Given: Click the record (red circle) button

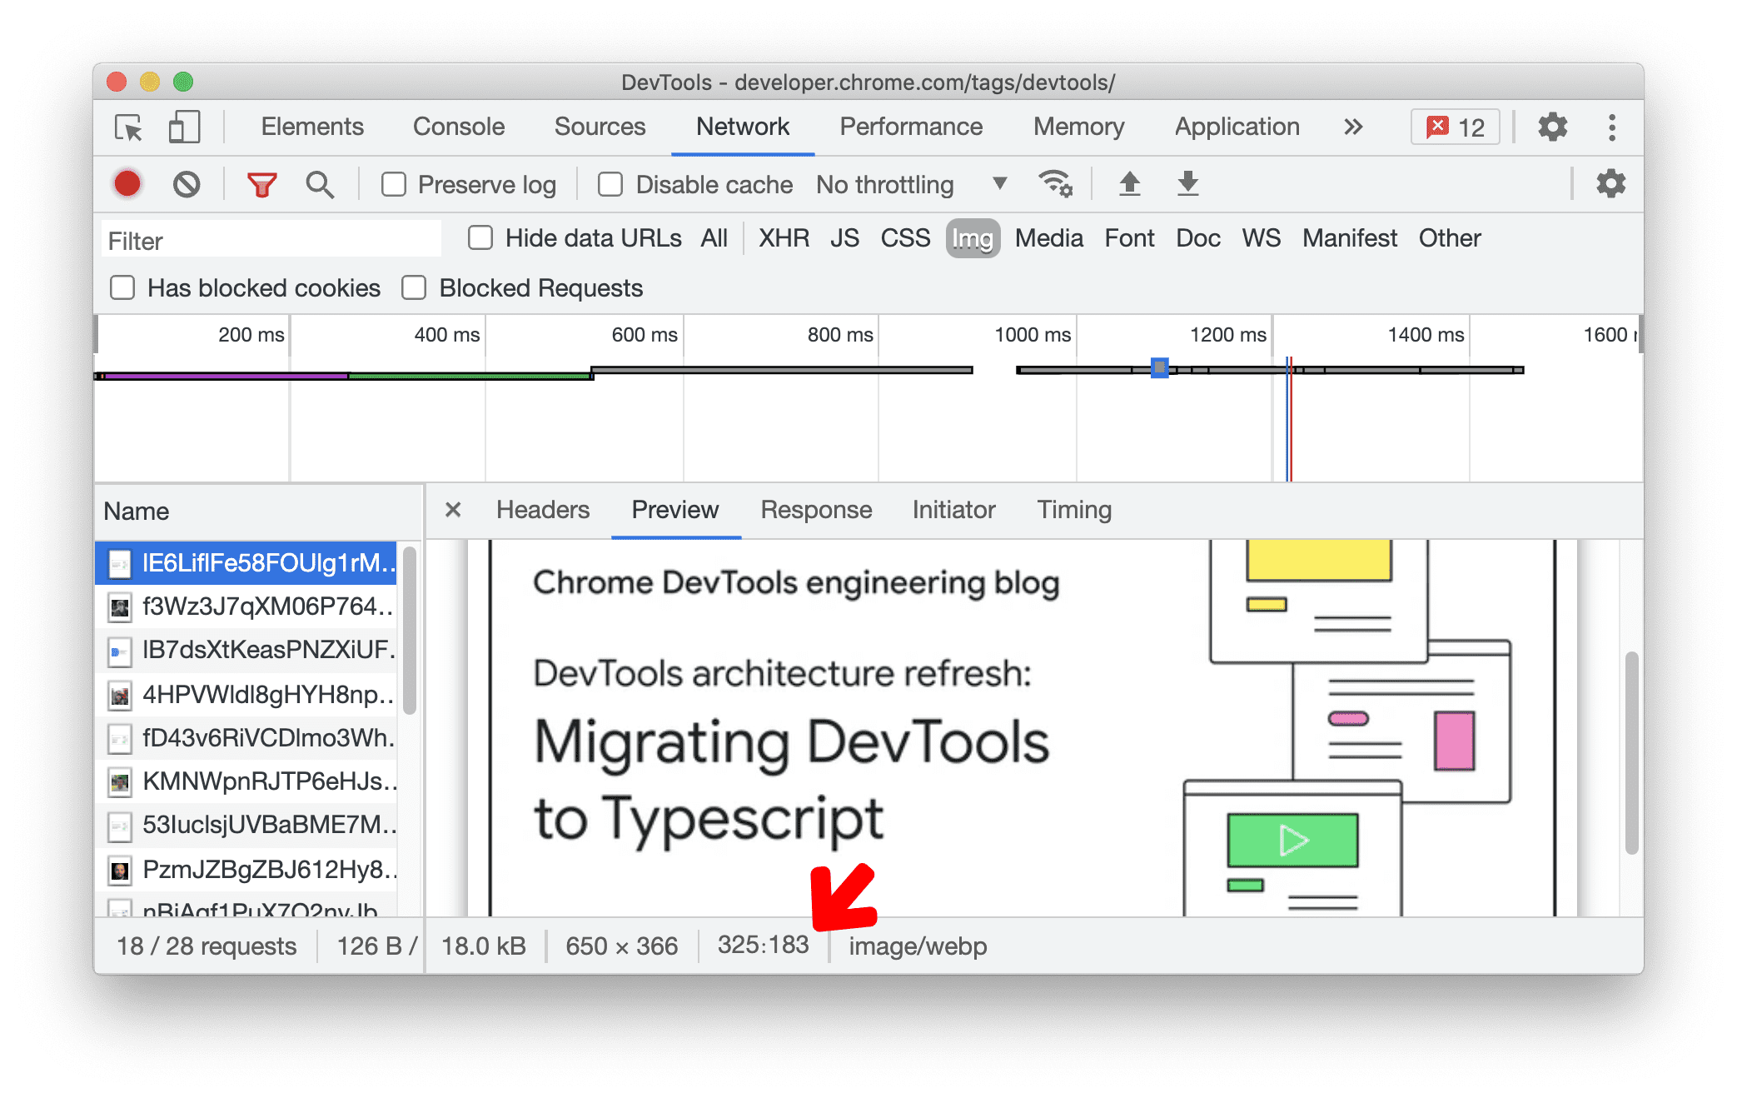Looking at the screenshot, I should [130, 185].
